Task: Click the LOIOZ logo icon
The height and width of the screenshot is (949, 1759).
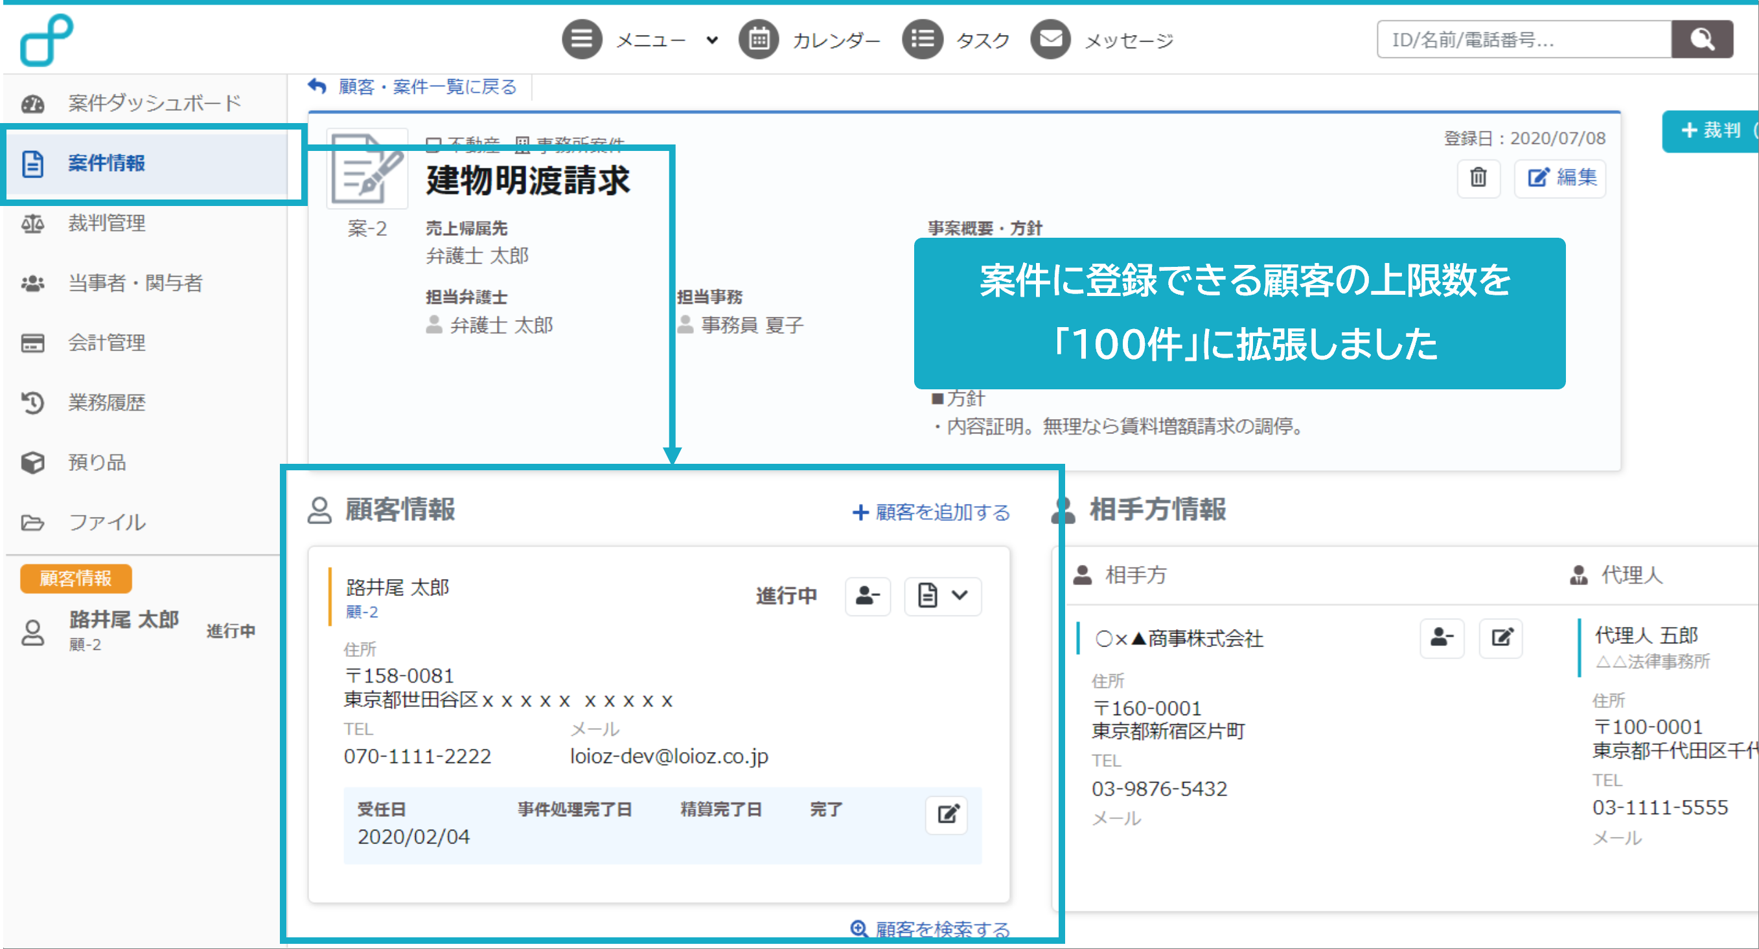Action: point(47,40)
